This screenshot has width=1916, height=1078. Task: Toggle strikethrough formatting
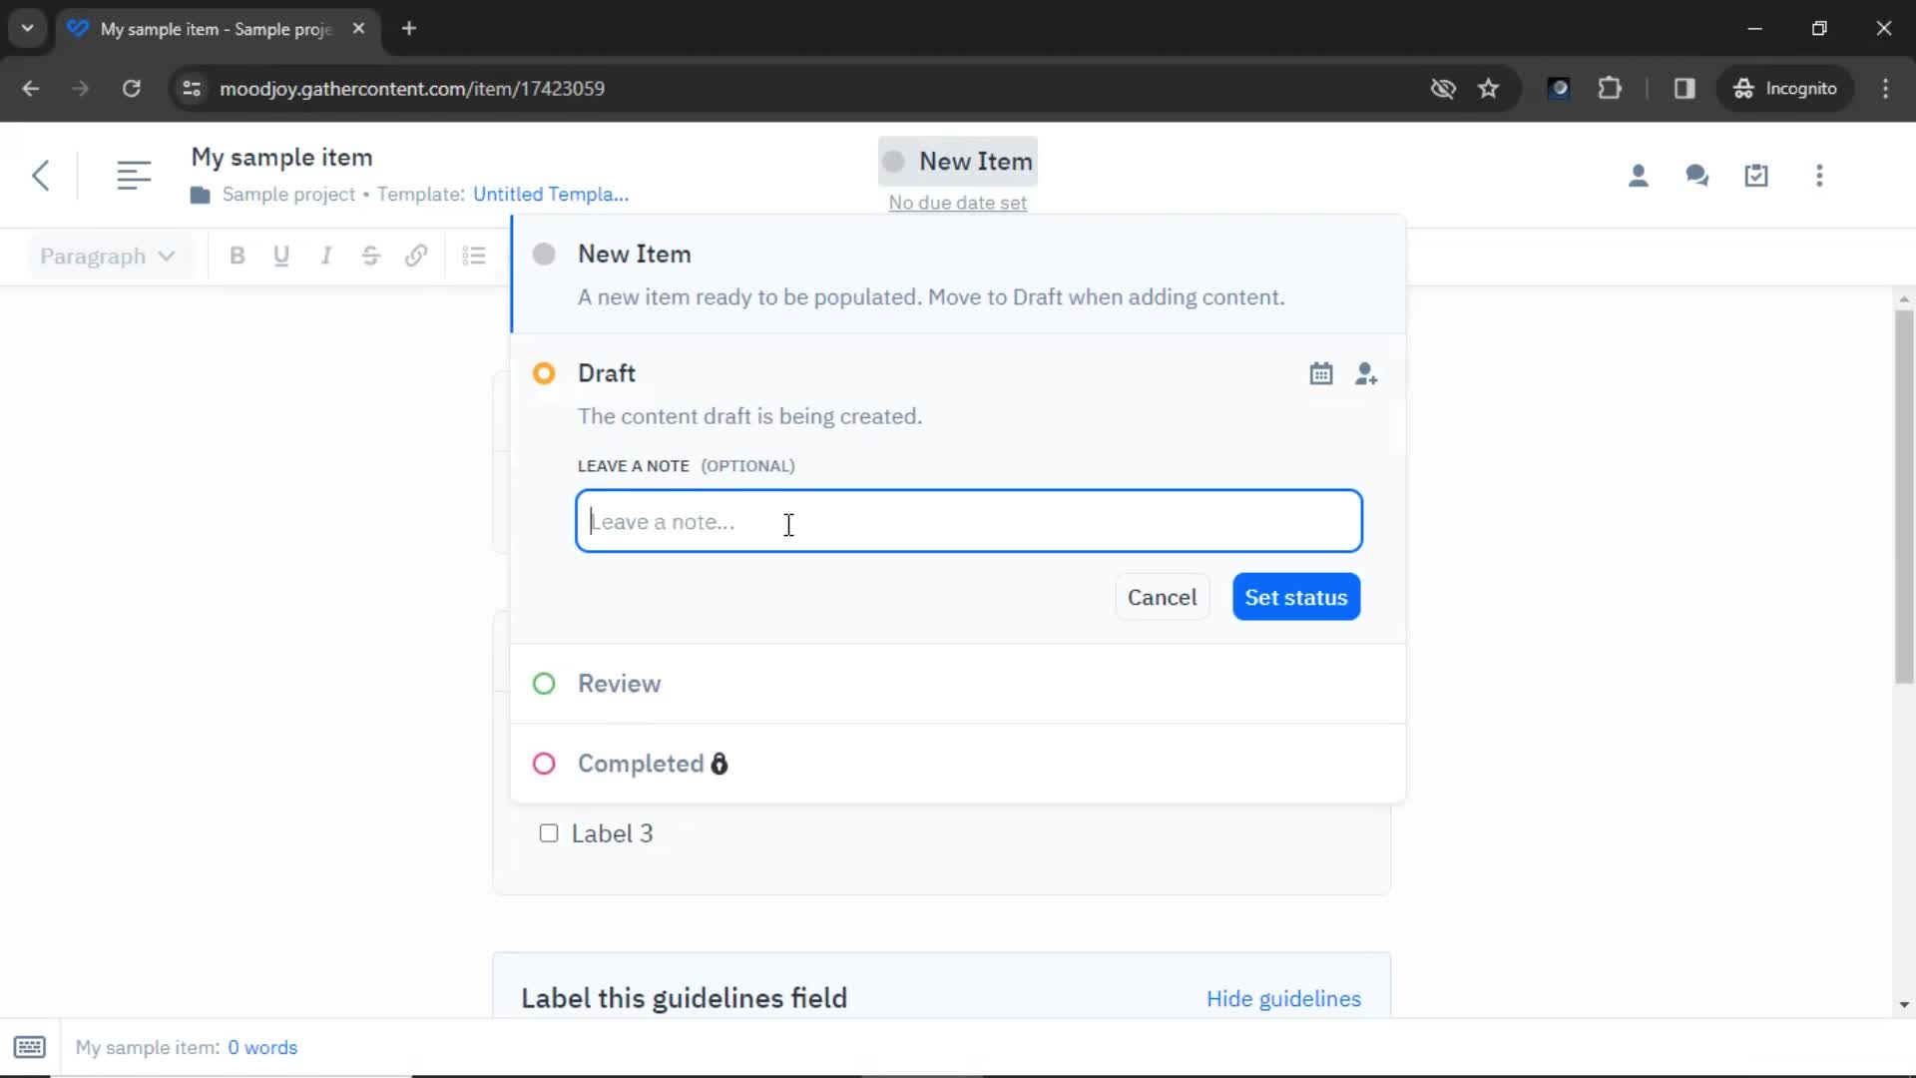click(371, 256)
